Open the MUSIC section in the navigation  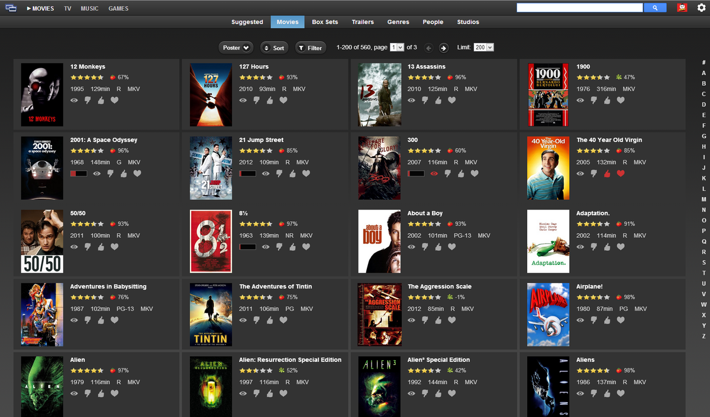click(x=89, y=8)
